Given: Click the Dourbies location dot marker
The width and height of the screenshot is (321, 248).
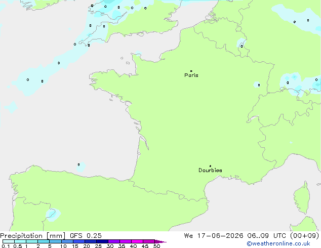Looking at the screenshot, I should [x=210, y=166].
